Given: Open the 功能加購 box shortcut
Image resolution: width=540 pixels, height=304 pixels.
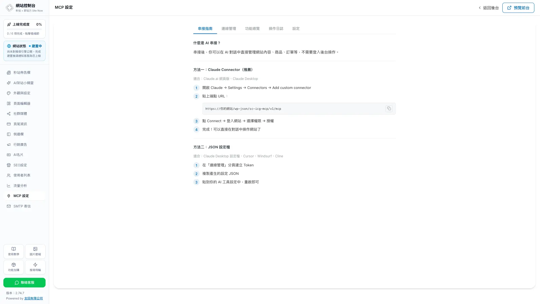Looking at the screenshot, I should [13, 267].
